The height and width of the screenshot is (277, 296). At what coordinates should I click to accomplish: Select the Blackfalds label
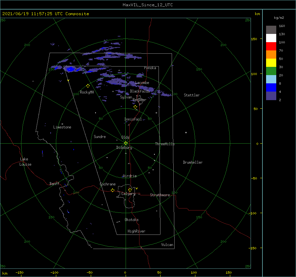(140, 91)
